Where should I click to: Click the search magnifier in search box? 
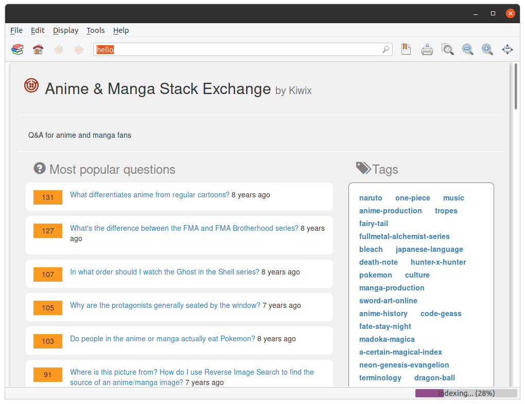[x=386, y=49]
